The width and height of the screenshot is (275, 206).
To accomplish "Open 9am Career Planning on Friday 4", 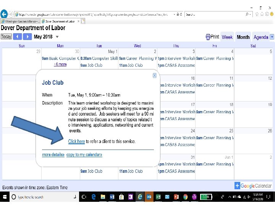I will click(x=215, y=58).
